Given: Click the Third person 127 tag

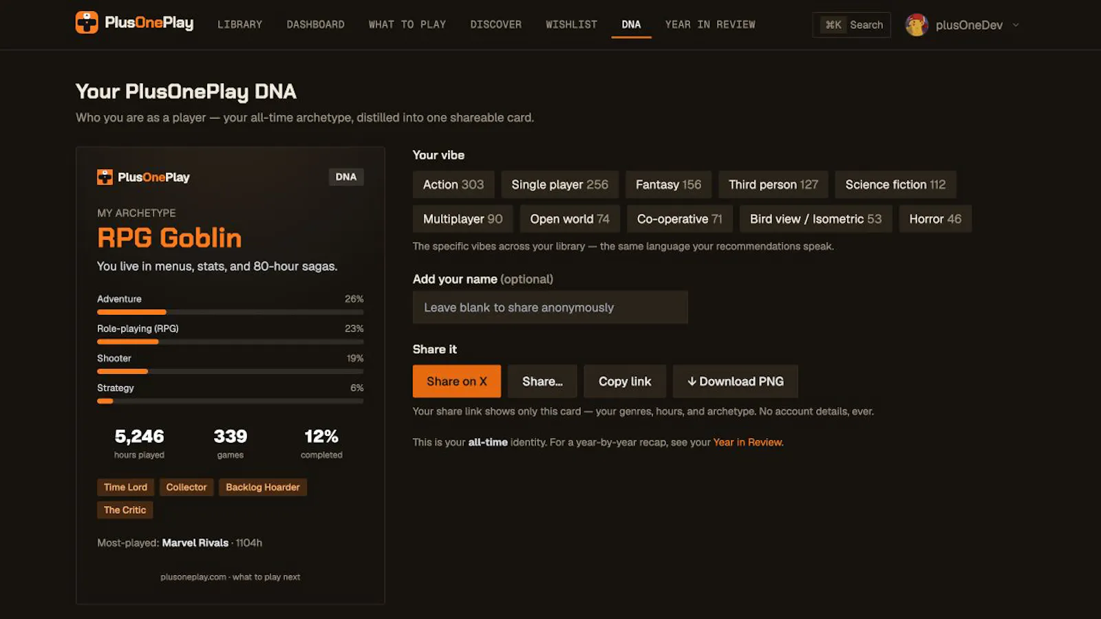Looking at the screenshot, I should click(773, 184).
